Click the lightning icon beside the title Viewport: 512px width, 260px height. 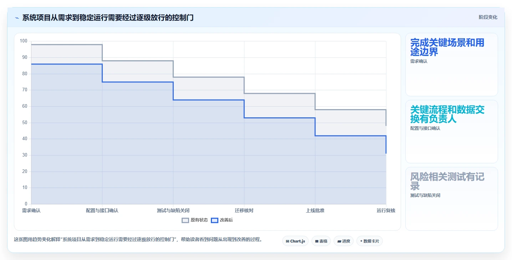click(x=17, y=18)
